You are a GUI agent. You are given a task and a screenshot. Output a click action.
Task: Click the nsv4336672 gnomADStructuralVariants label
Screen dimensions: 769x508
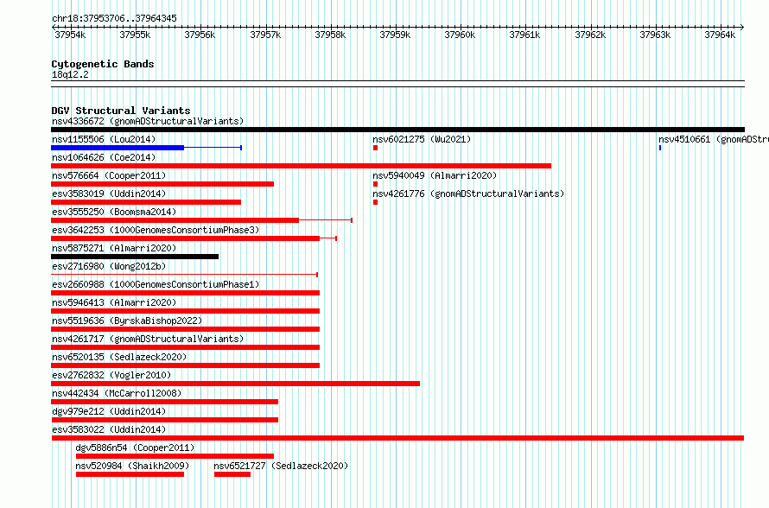[148, 121]
